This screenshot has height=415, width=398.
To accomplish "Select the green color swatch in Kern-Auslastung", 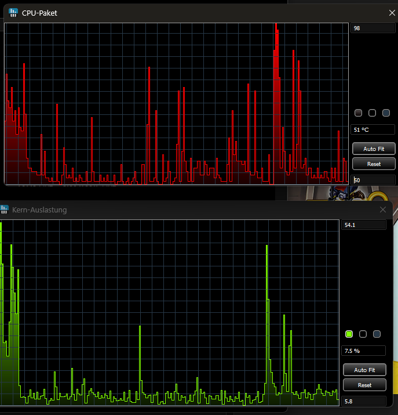I will [349, 334].
